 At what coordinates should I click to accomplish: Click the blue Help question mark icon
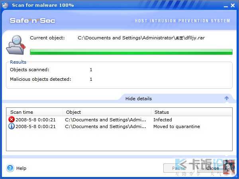coord(10,168)
